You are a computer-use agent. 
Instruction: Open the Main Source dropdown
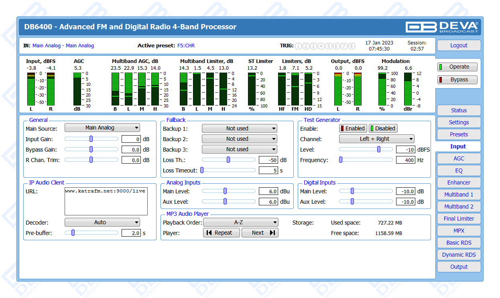click(102, 128)
